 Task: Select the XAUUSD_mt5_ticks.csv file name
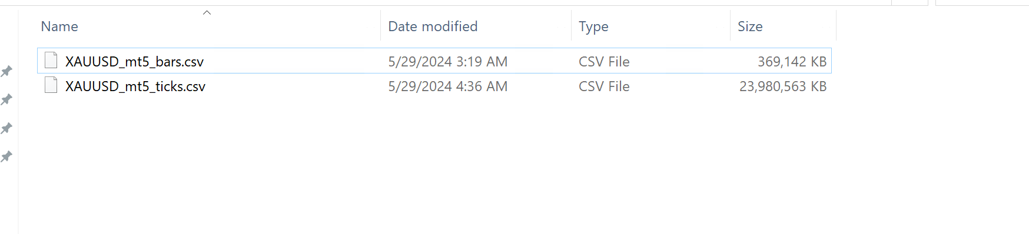coord(135,86)
